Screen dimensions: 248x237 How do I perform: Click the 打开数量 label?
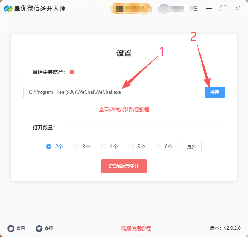coord(44,127)
